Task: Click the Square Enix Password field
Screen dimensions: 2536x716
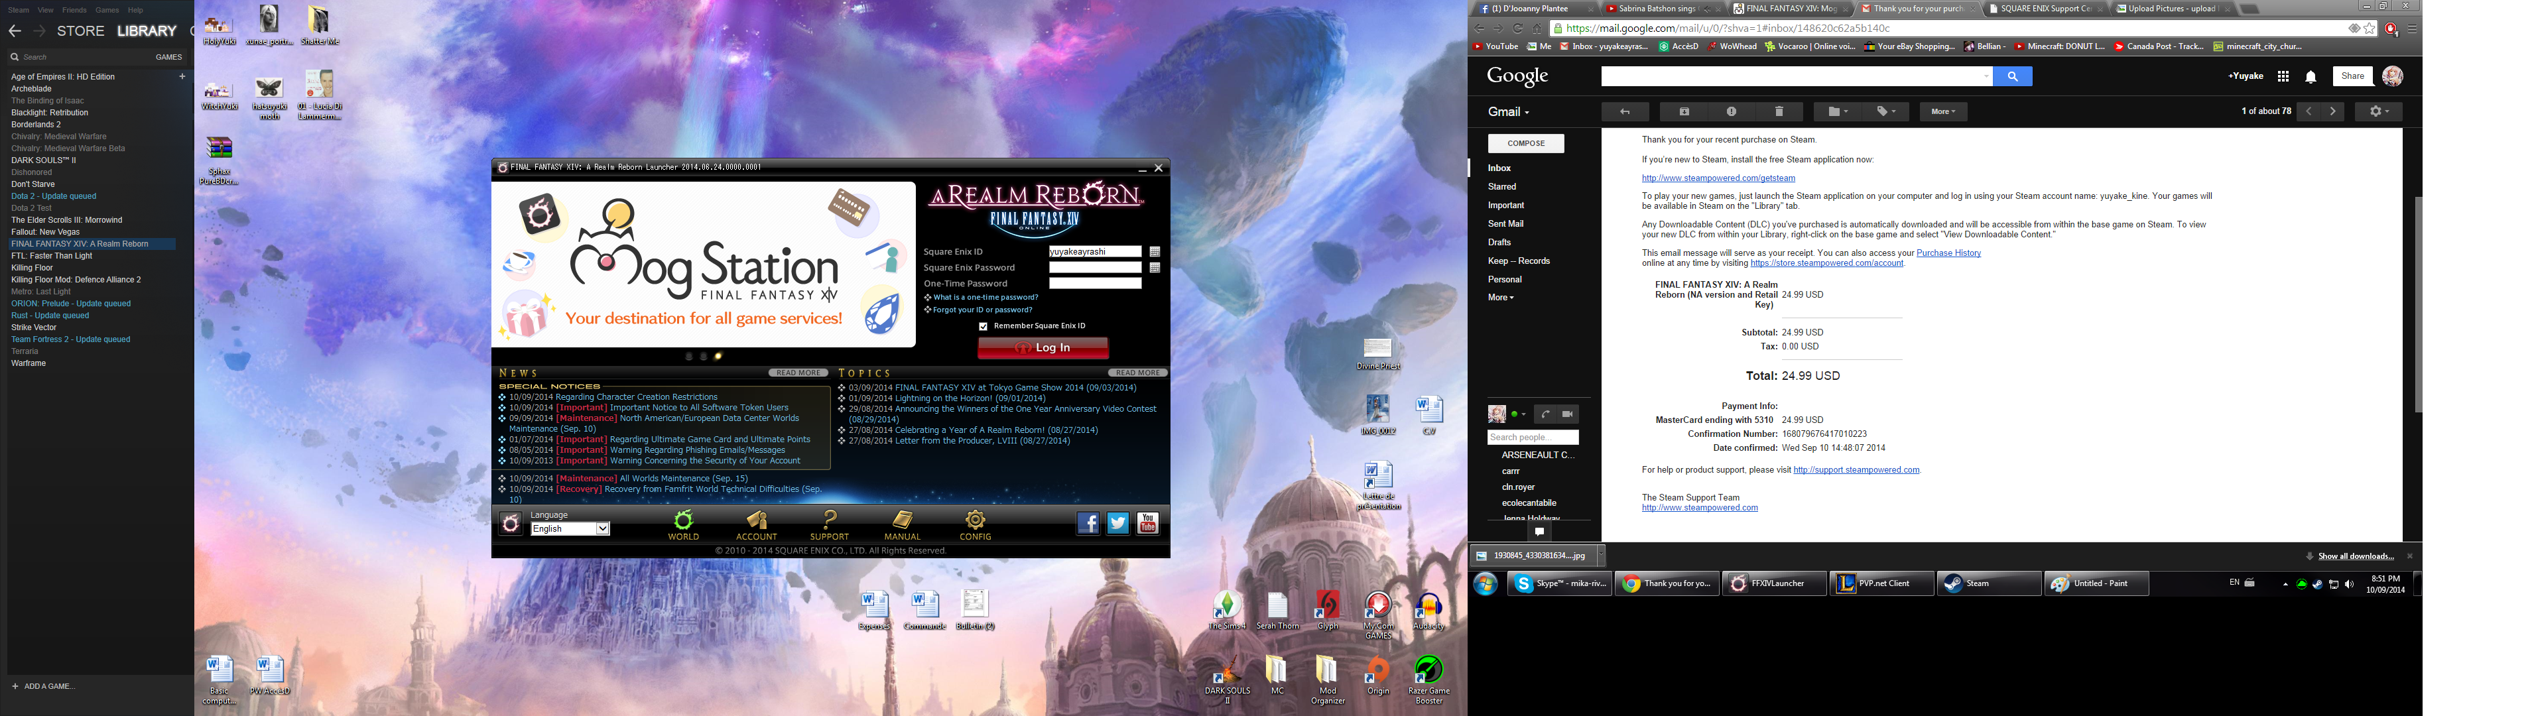Action: pos(1095,268)
